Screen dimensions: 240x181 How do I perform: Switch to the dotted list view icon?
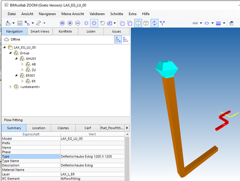coord(126,40)
